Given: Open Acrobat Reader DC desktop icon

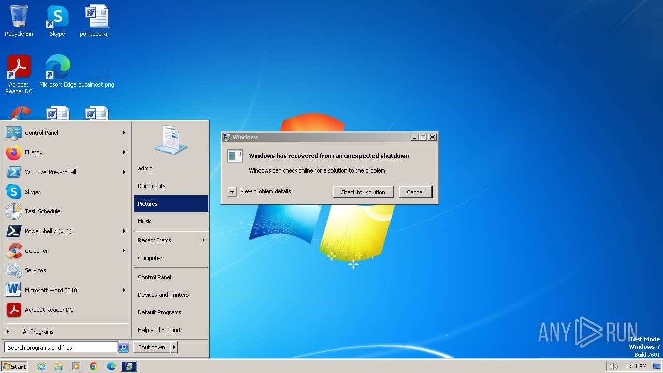Looking at the screenshot, I should 19,67.
